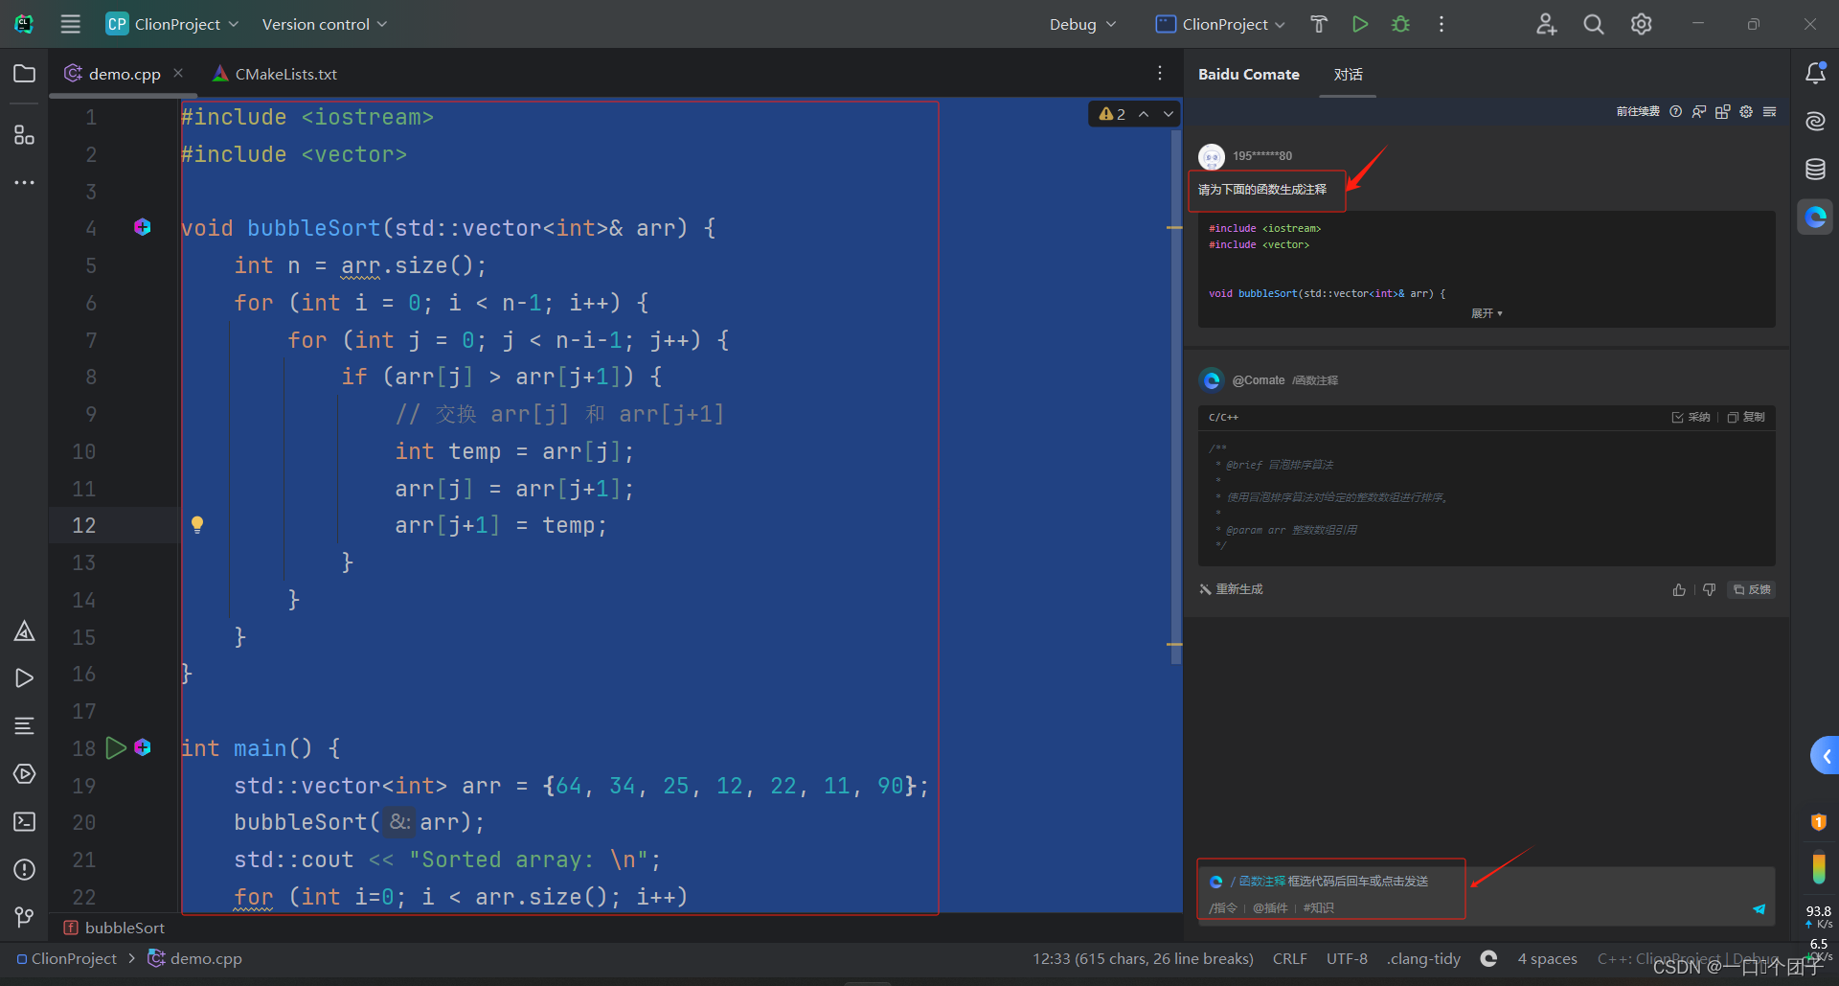This screenshot has width=1839, height=986.
Task: Open the main hamburger menu
Action: 70,24
